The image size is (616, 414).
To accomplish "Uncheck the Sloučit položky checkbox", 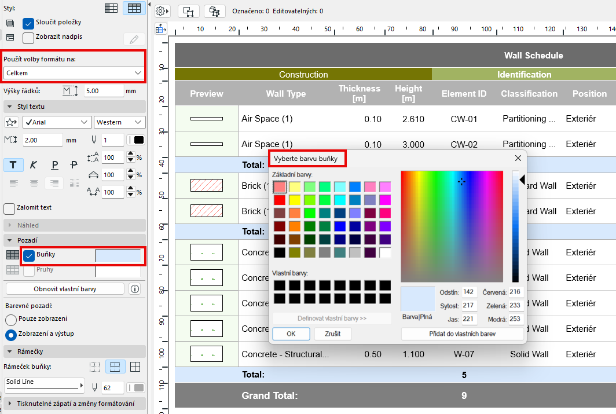I will pyautogui.click(x=28, y=23).
